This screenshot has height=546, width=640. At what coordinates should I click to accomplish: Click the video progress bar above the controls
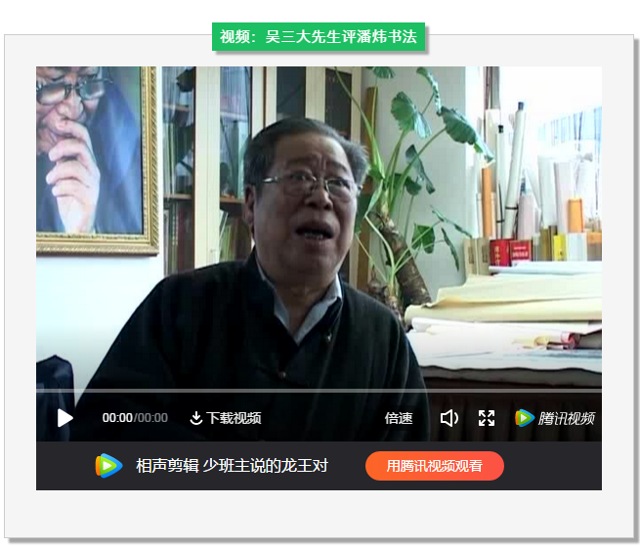pos(319,391)
